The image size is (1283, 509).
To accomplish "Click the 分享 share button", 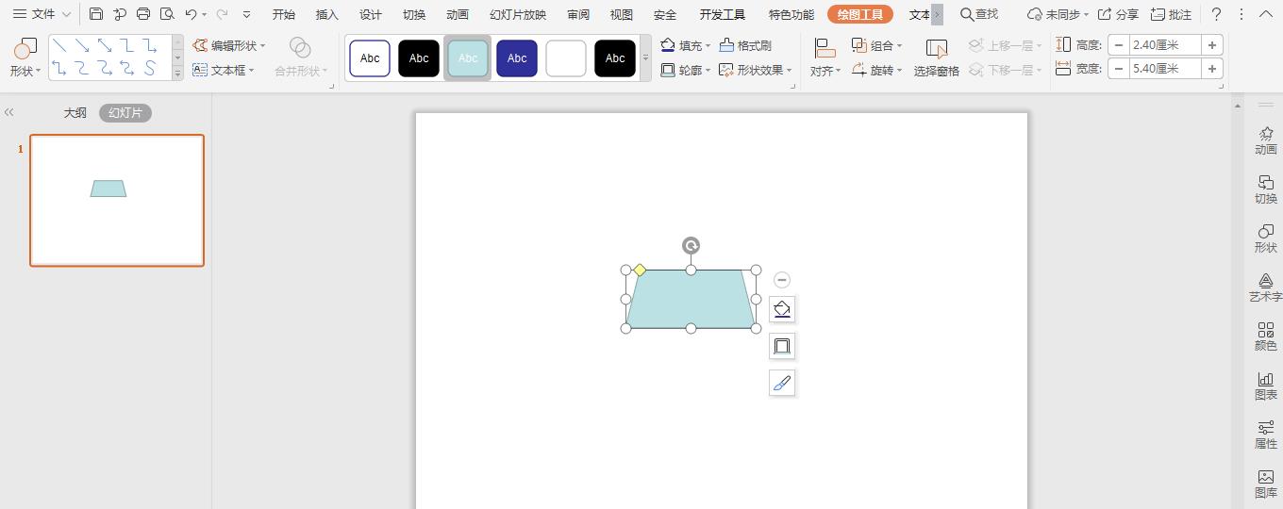I will point(1118,14).
